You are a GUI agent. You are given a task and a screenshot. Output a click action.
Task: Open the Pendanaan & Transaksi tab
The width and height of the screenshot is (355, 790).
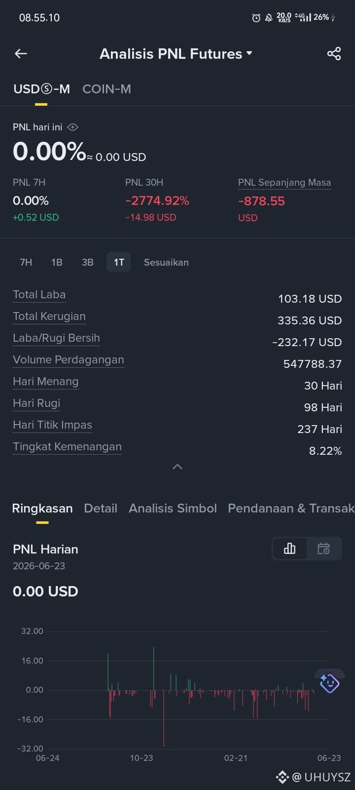pos(291,508)
